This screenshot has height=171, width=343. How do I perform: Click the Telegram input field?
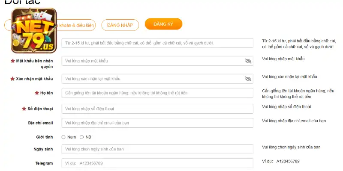click(x=157, y=163)
